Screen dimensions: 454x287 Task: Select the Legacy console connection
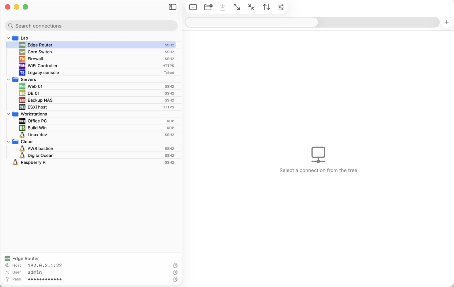point(91,73)
